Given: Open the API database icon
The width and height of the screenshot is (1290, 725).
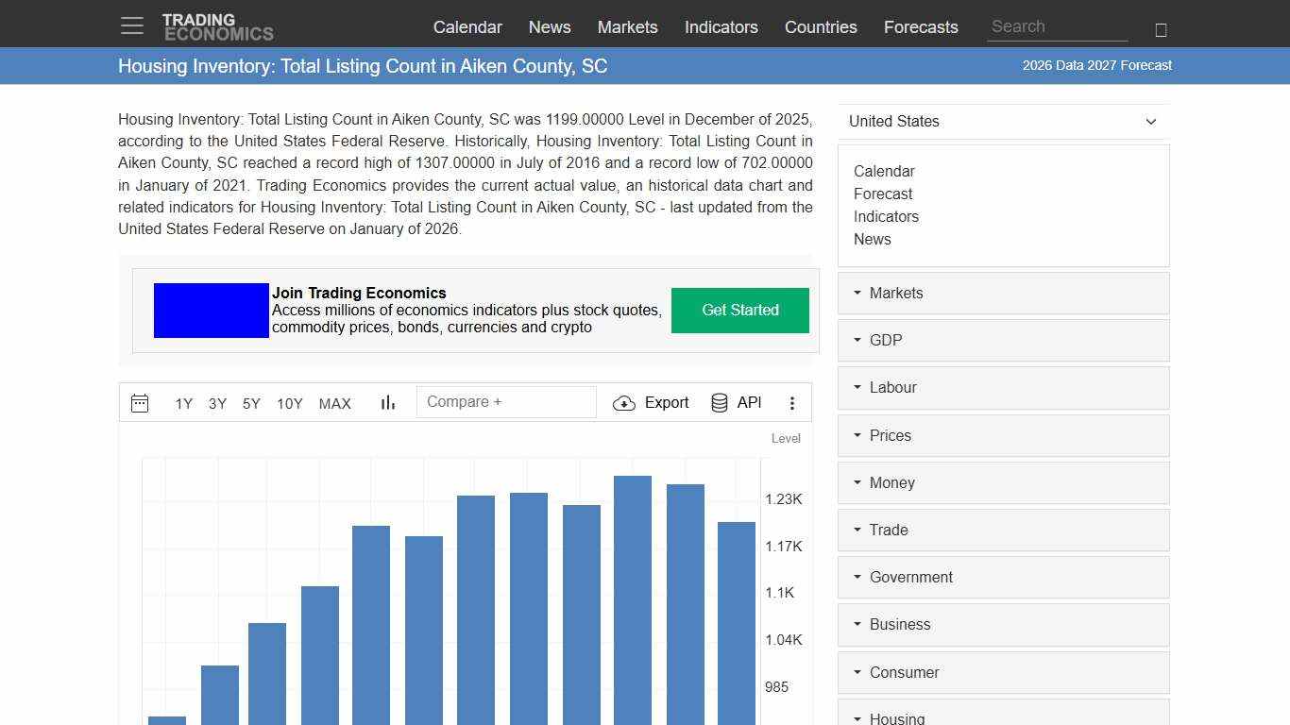Looking at the screenshot, I should pos(719,402).
